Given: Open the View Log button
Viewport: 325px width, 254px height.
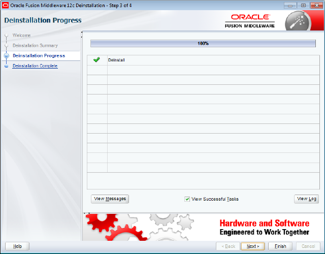Looking at the screenshot, I should (306, 199).
